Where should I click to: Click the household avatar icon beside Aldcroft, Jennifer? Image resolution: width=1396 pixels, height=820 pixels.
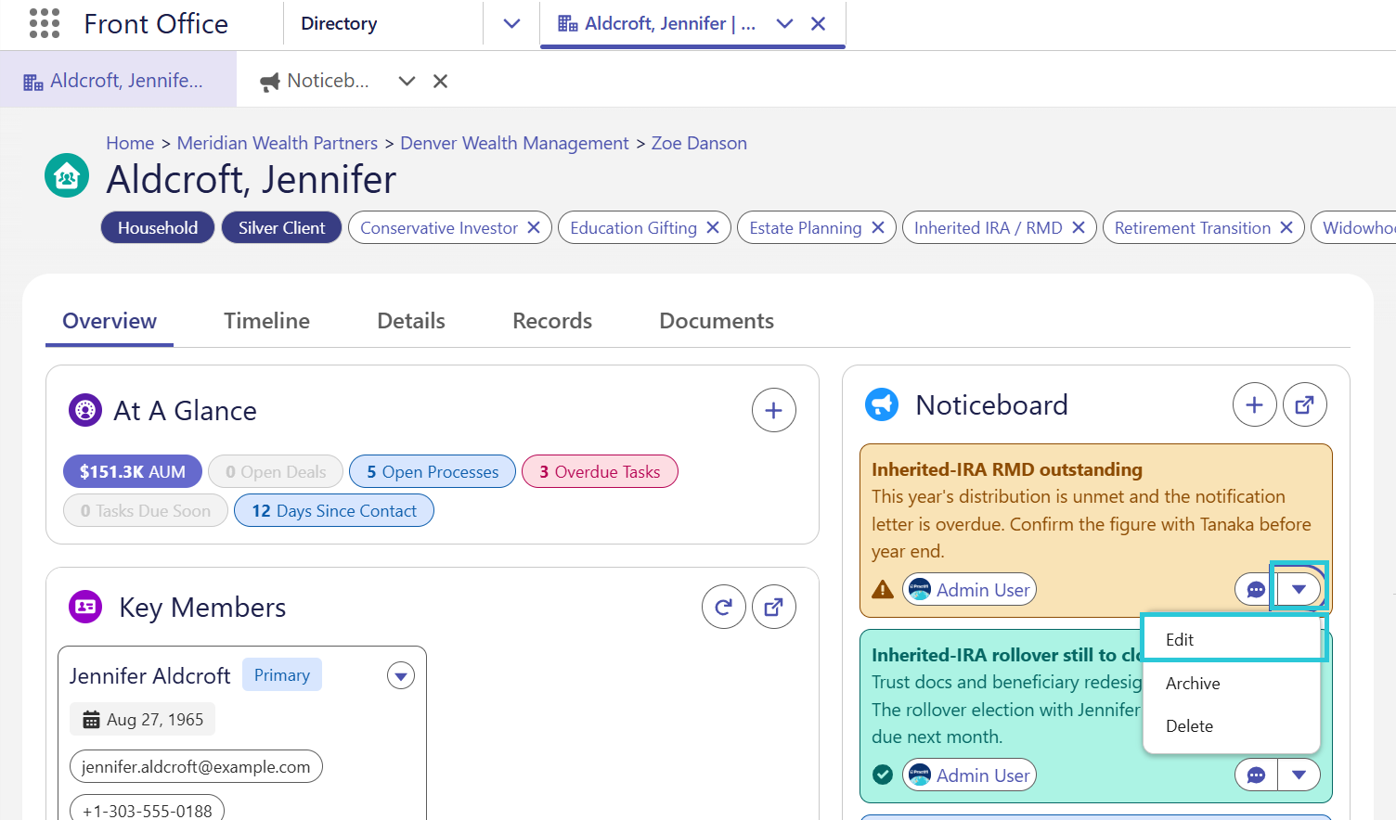point(67,175)
